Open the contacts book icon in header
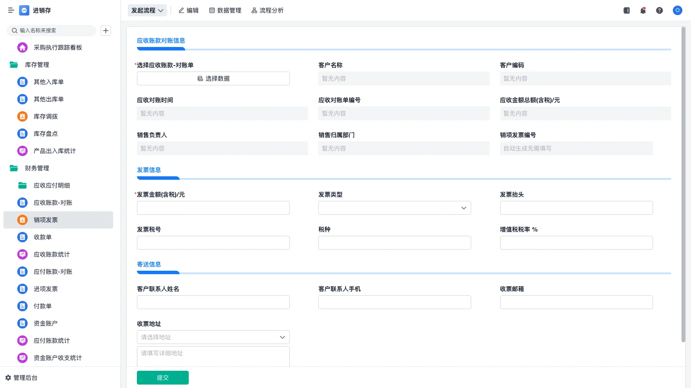 627,10
